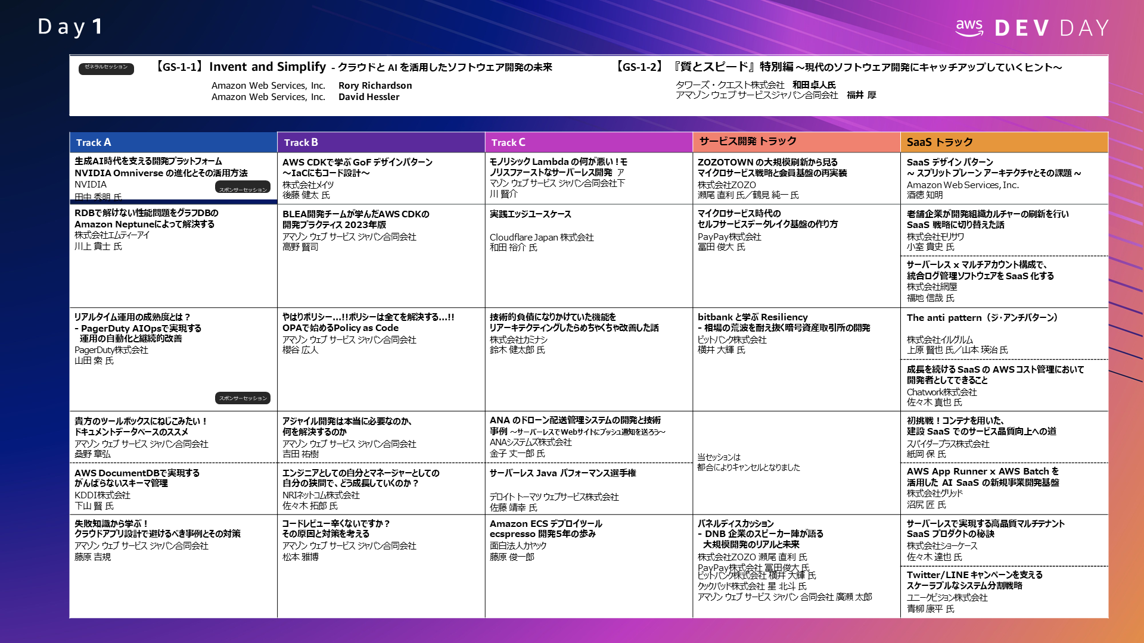Open 実践エッジユースケース session
Screen dimensions: 1144x643
point(530,214)
